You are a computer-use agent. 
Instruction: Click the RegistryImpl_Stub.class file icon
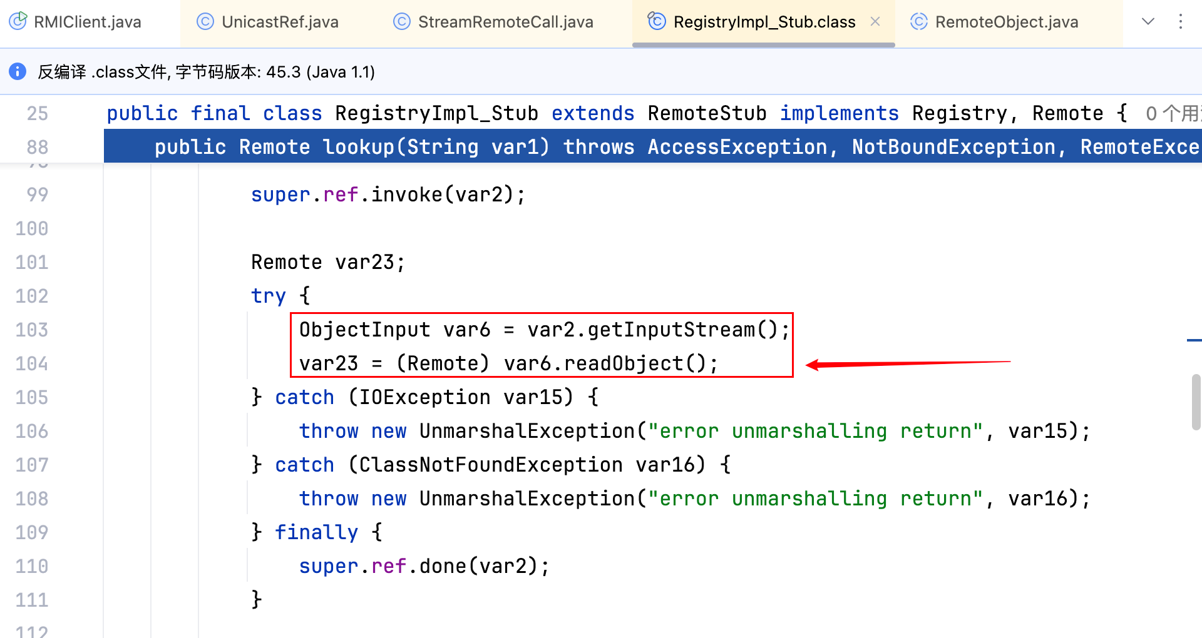tap(656, 22)
